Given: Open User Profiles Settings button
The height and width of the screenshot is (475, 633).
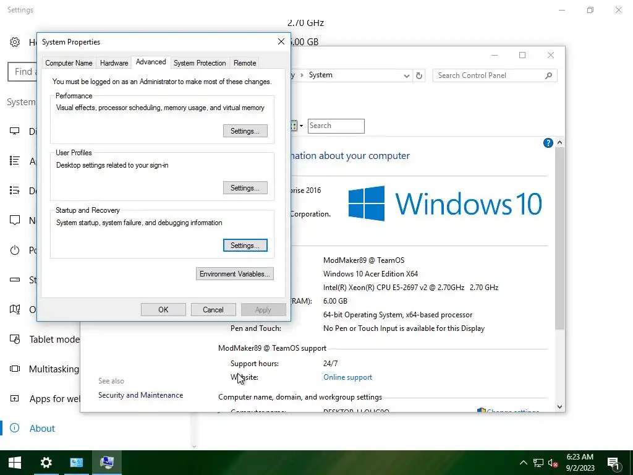Looking at the screenshot, I should 245,188.
